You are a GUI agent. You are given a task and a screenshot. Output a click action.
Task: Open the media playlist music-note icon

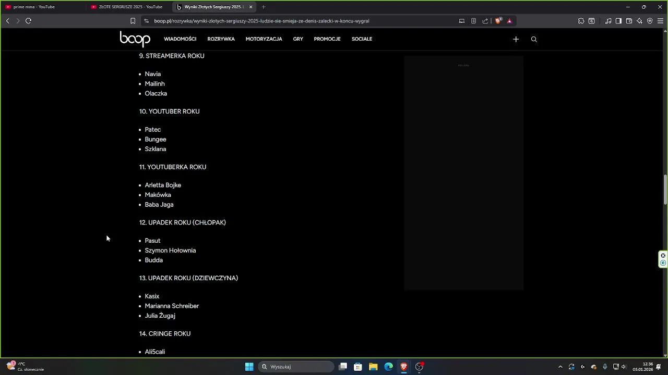point(608,21)
